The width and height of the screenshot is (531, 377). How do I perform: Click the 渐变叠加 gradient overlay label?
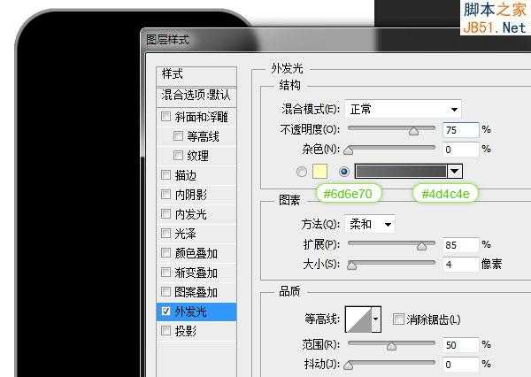coord(196,273)
